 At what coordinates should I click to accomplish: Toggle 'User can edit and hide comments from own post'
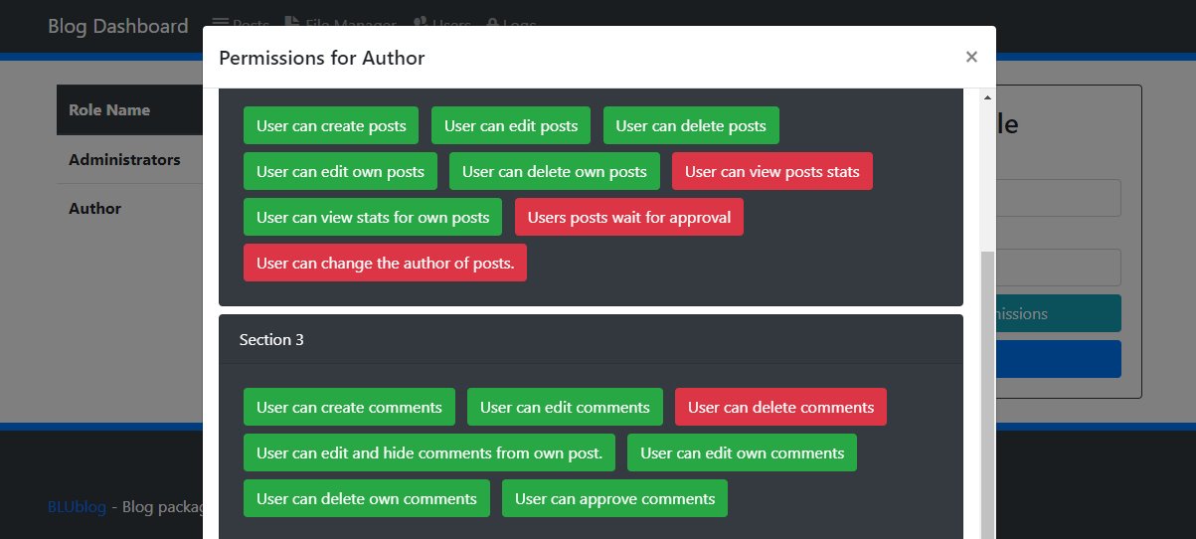pyautogui.click(x=429, y=452)
